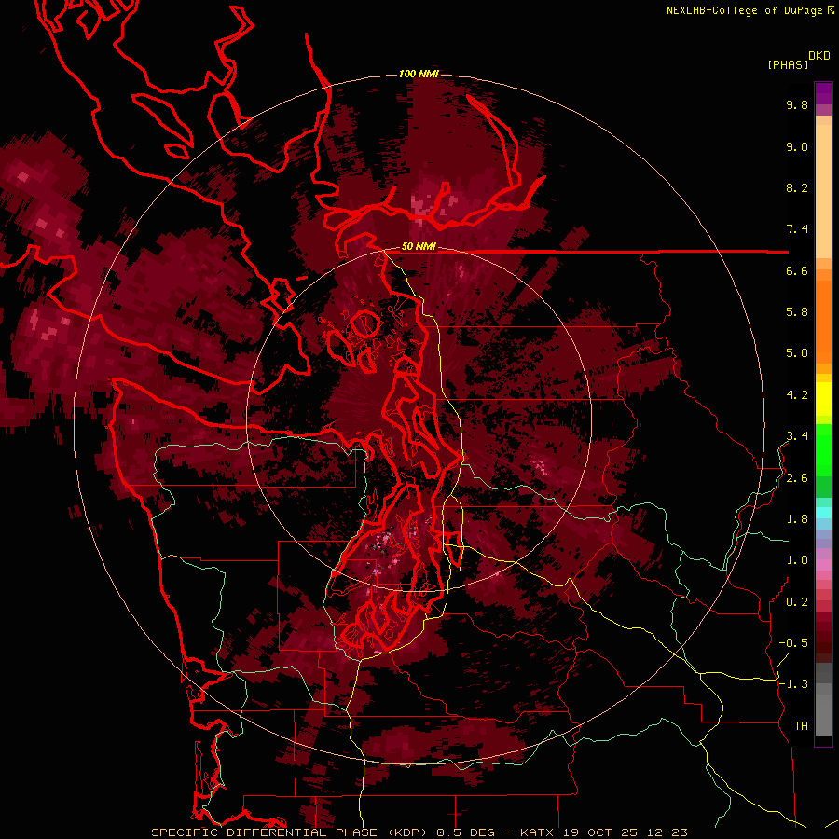
Task: Click the 6.6 legend value
Action: pos(797,270)
